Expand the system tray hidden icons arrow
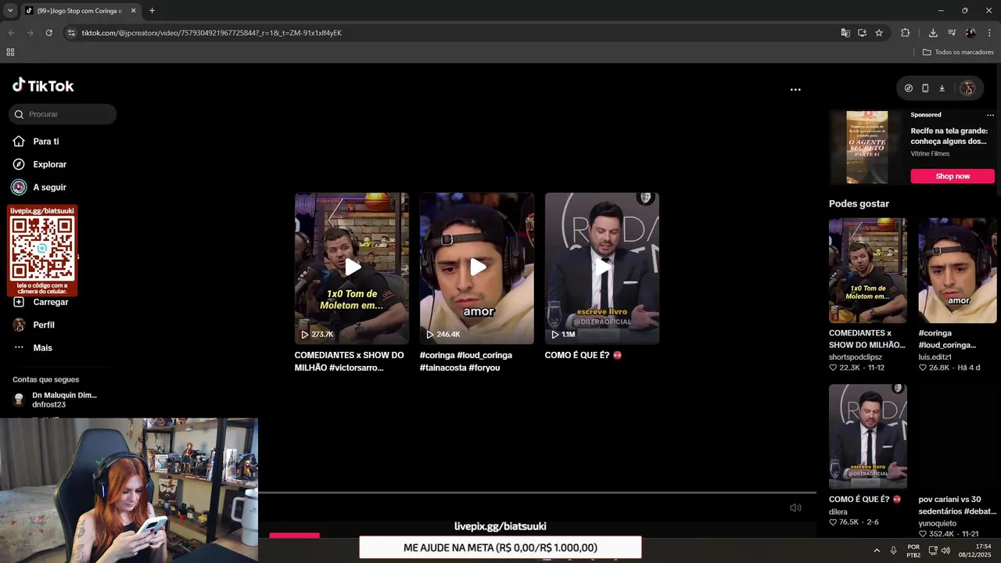The height and width of the screenshot is (563, 1001). tap(877, 550)
